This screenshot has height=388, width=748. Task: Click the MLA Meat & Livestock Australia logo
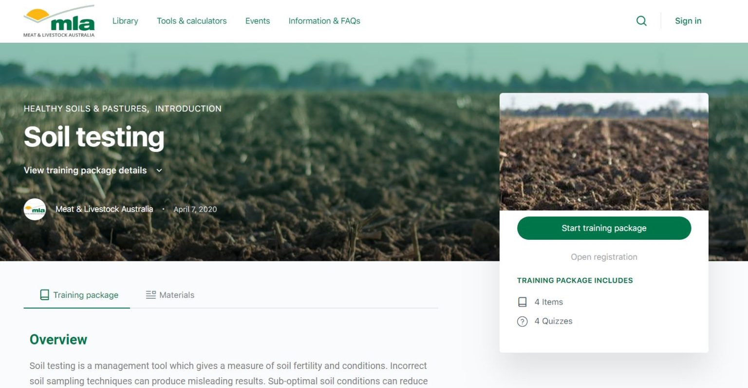point(59,21)
